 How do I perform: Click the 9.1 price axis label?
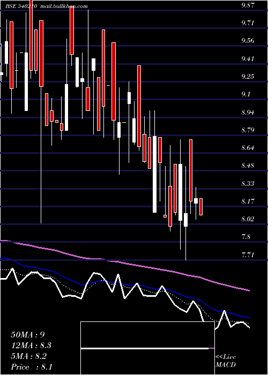(246, 94)
